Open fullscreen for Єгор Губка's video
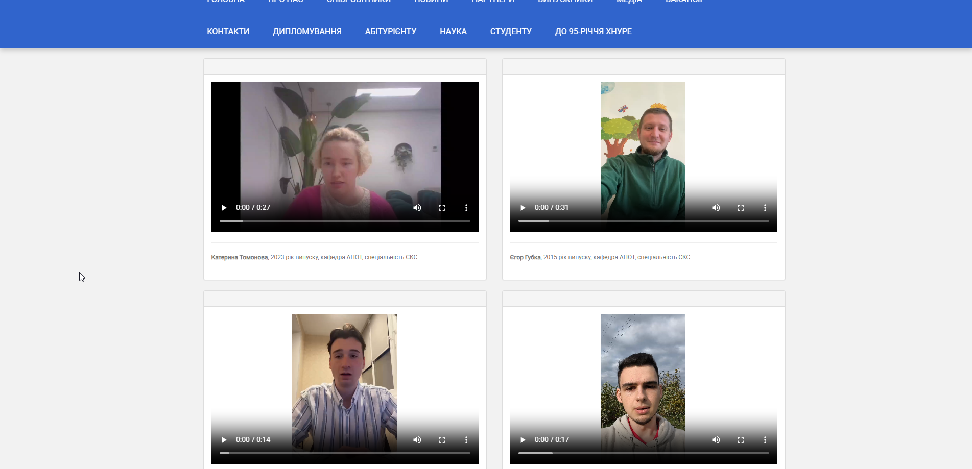This screenshot has height=469, width=972. click(x=741, y=208)
